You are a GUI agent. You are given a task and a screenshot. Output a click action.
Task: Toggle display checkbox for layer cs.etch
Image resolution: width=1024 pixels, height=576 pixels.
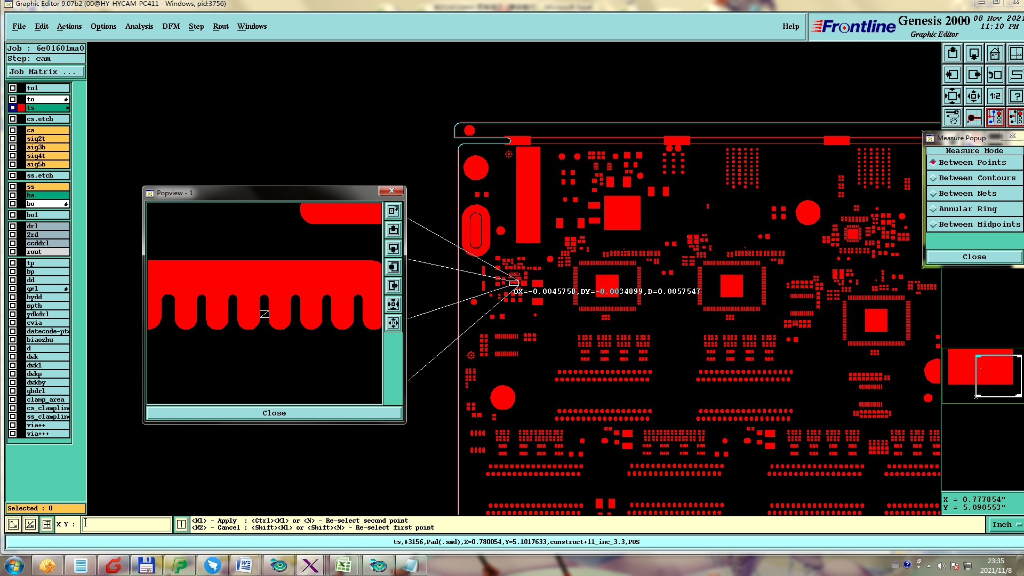[13, 119]
